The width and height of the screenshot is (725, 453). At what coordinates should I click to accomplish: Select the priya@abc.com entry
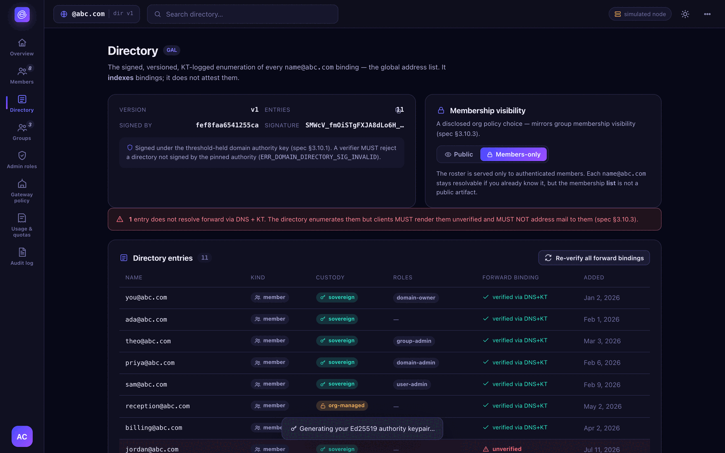tap(384, 363)
